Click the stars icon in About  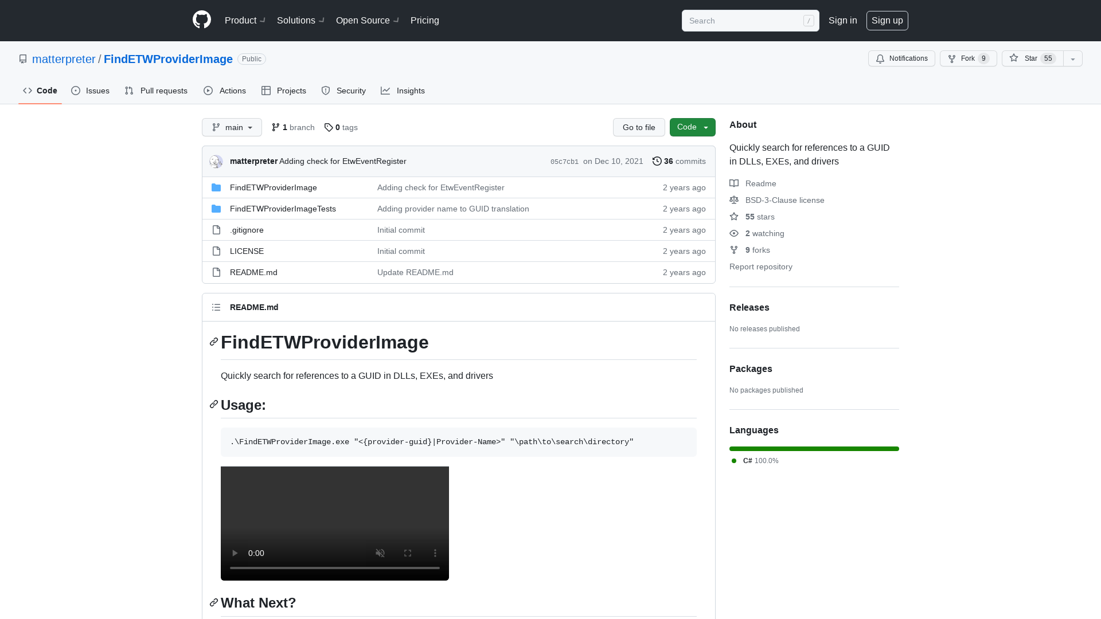pos(734,217)
